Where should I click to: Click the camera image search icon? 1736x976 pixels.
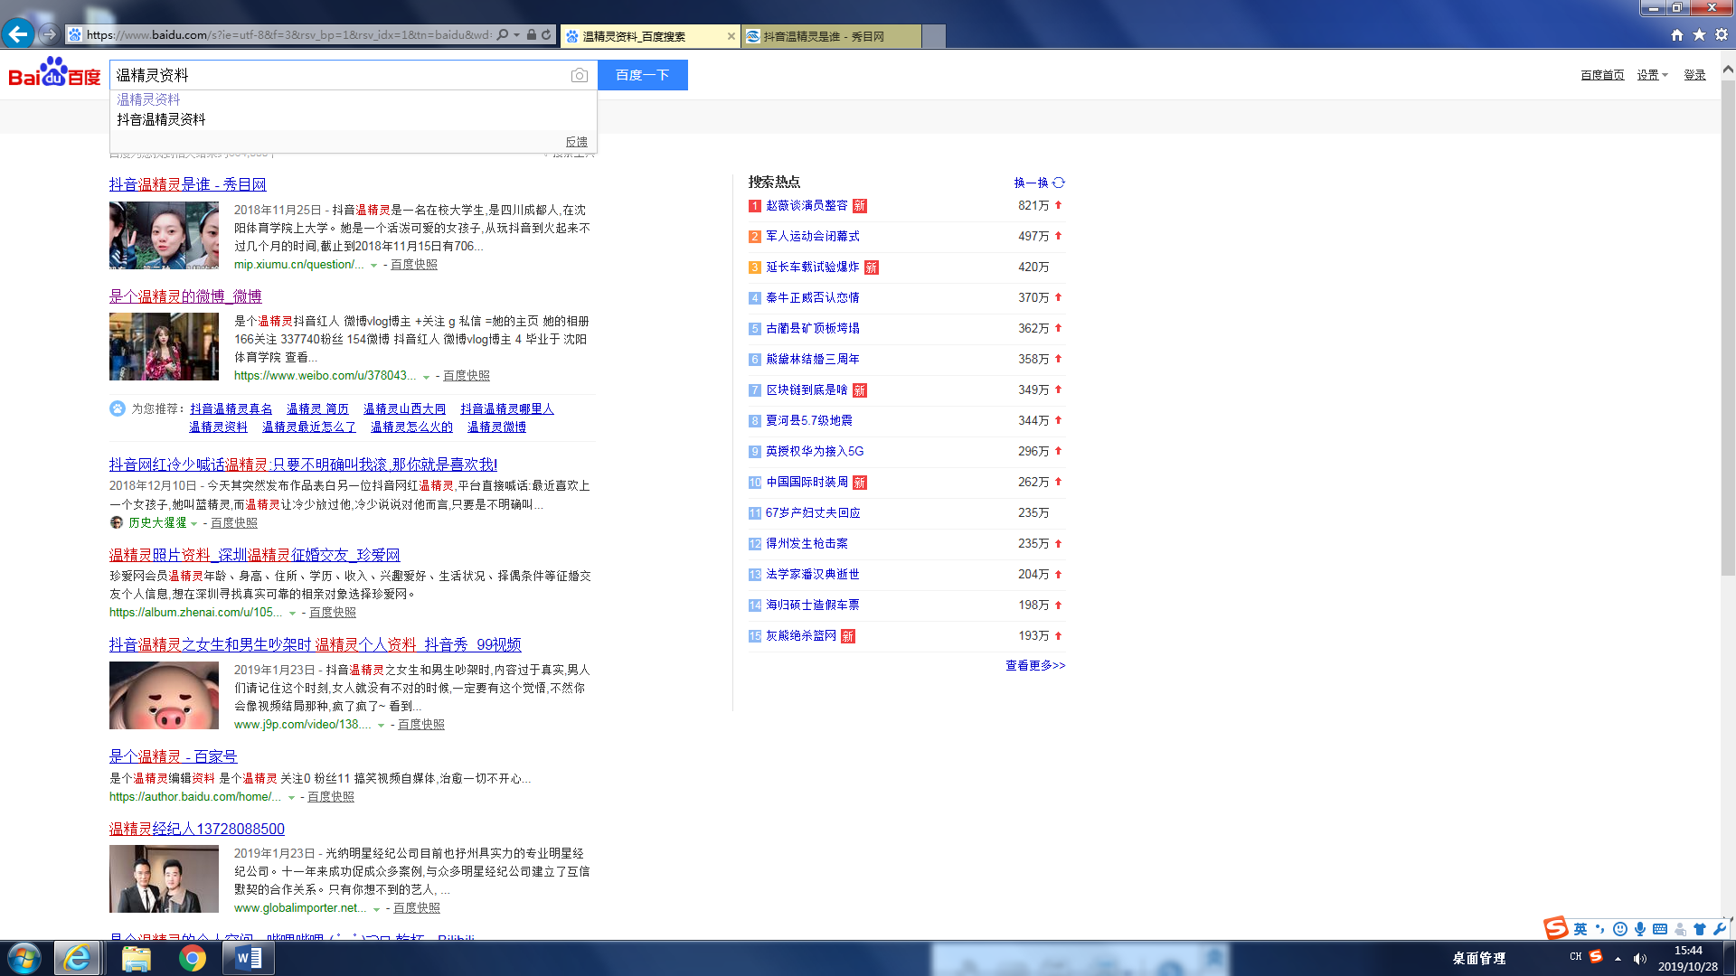[x=579, y=75]
